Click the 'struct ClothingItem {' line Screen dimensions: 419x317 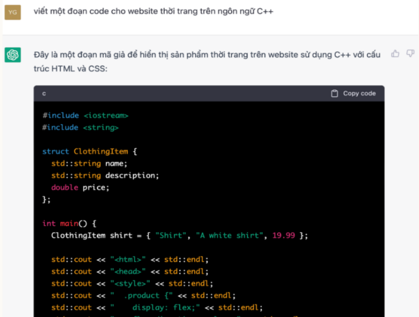pos(89,151)
